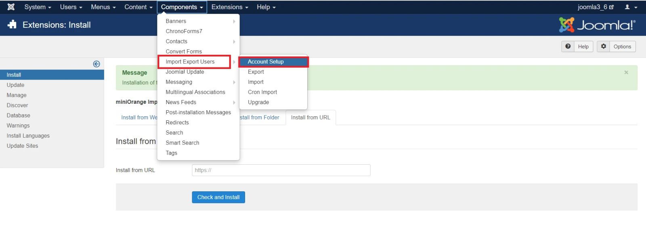Switch to the Install from URL tab

pyautogui.click(x=310, y=117)
